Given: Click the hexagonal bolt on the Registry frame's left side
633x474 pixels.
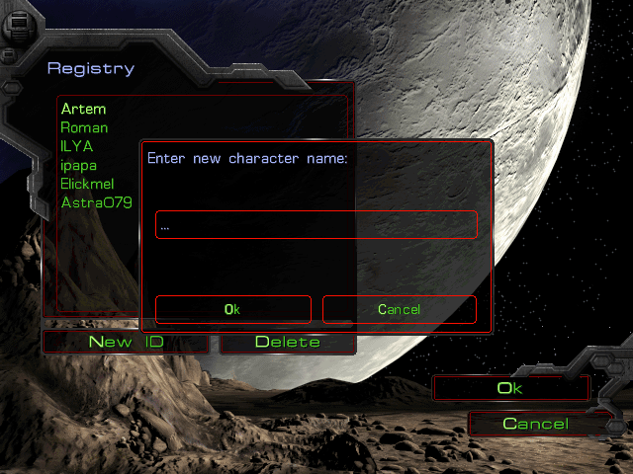Looking at the screenshot, I should click(11, 88).
